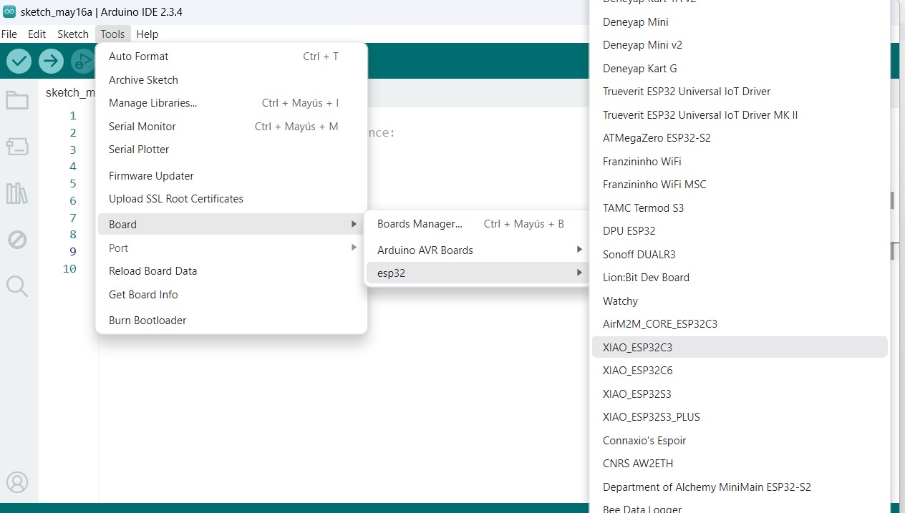
Task: Choose Get Board Info
Action: tap(231, 295)
